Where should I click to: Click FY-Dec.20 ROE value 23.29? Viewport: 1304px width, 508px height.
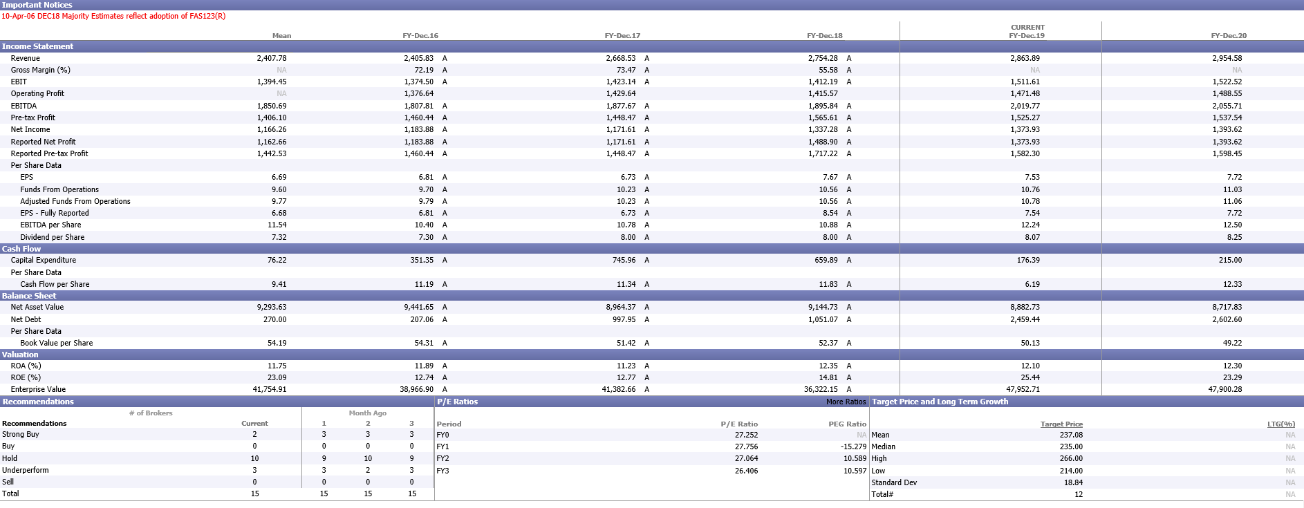(x=1232, y=377)
